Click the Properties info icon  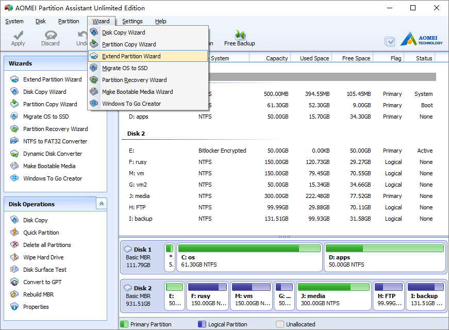tap(14, 307)
